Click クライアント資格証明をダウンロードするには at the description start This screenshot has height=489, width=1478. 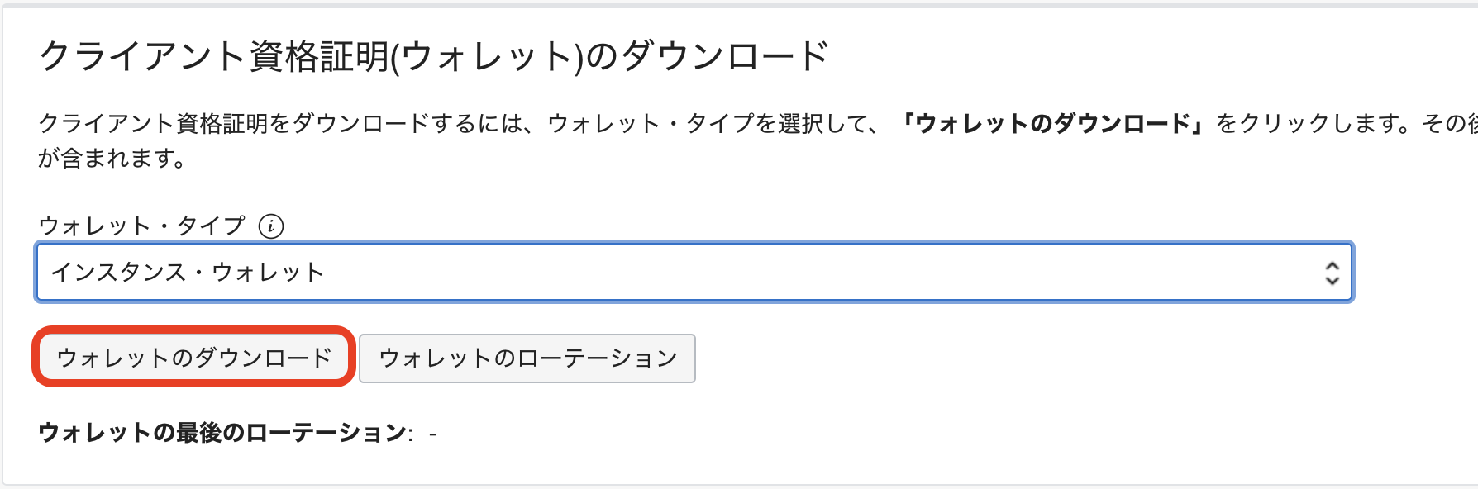[281, 123]
